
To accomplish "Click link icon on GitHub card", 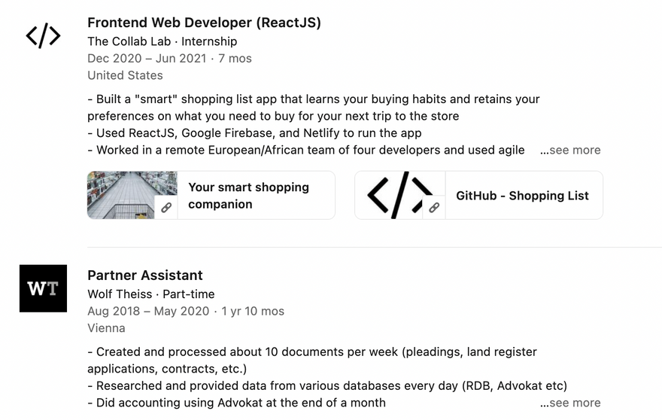I will [x=434, y=207].
